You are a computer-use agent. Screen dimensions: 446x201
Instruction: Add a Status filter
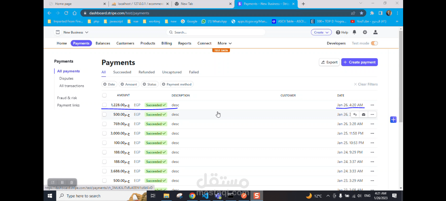pos(150,84)
